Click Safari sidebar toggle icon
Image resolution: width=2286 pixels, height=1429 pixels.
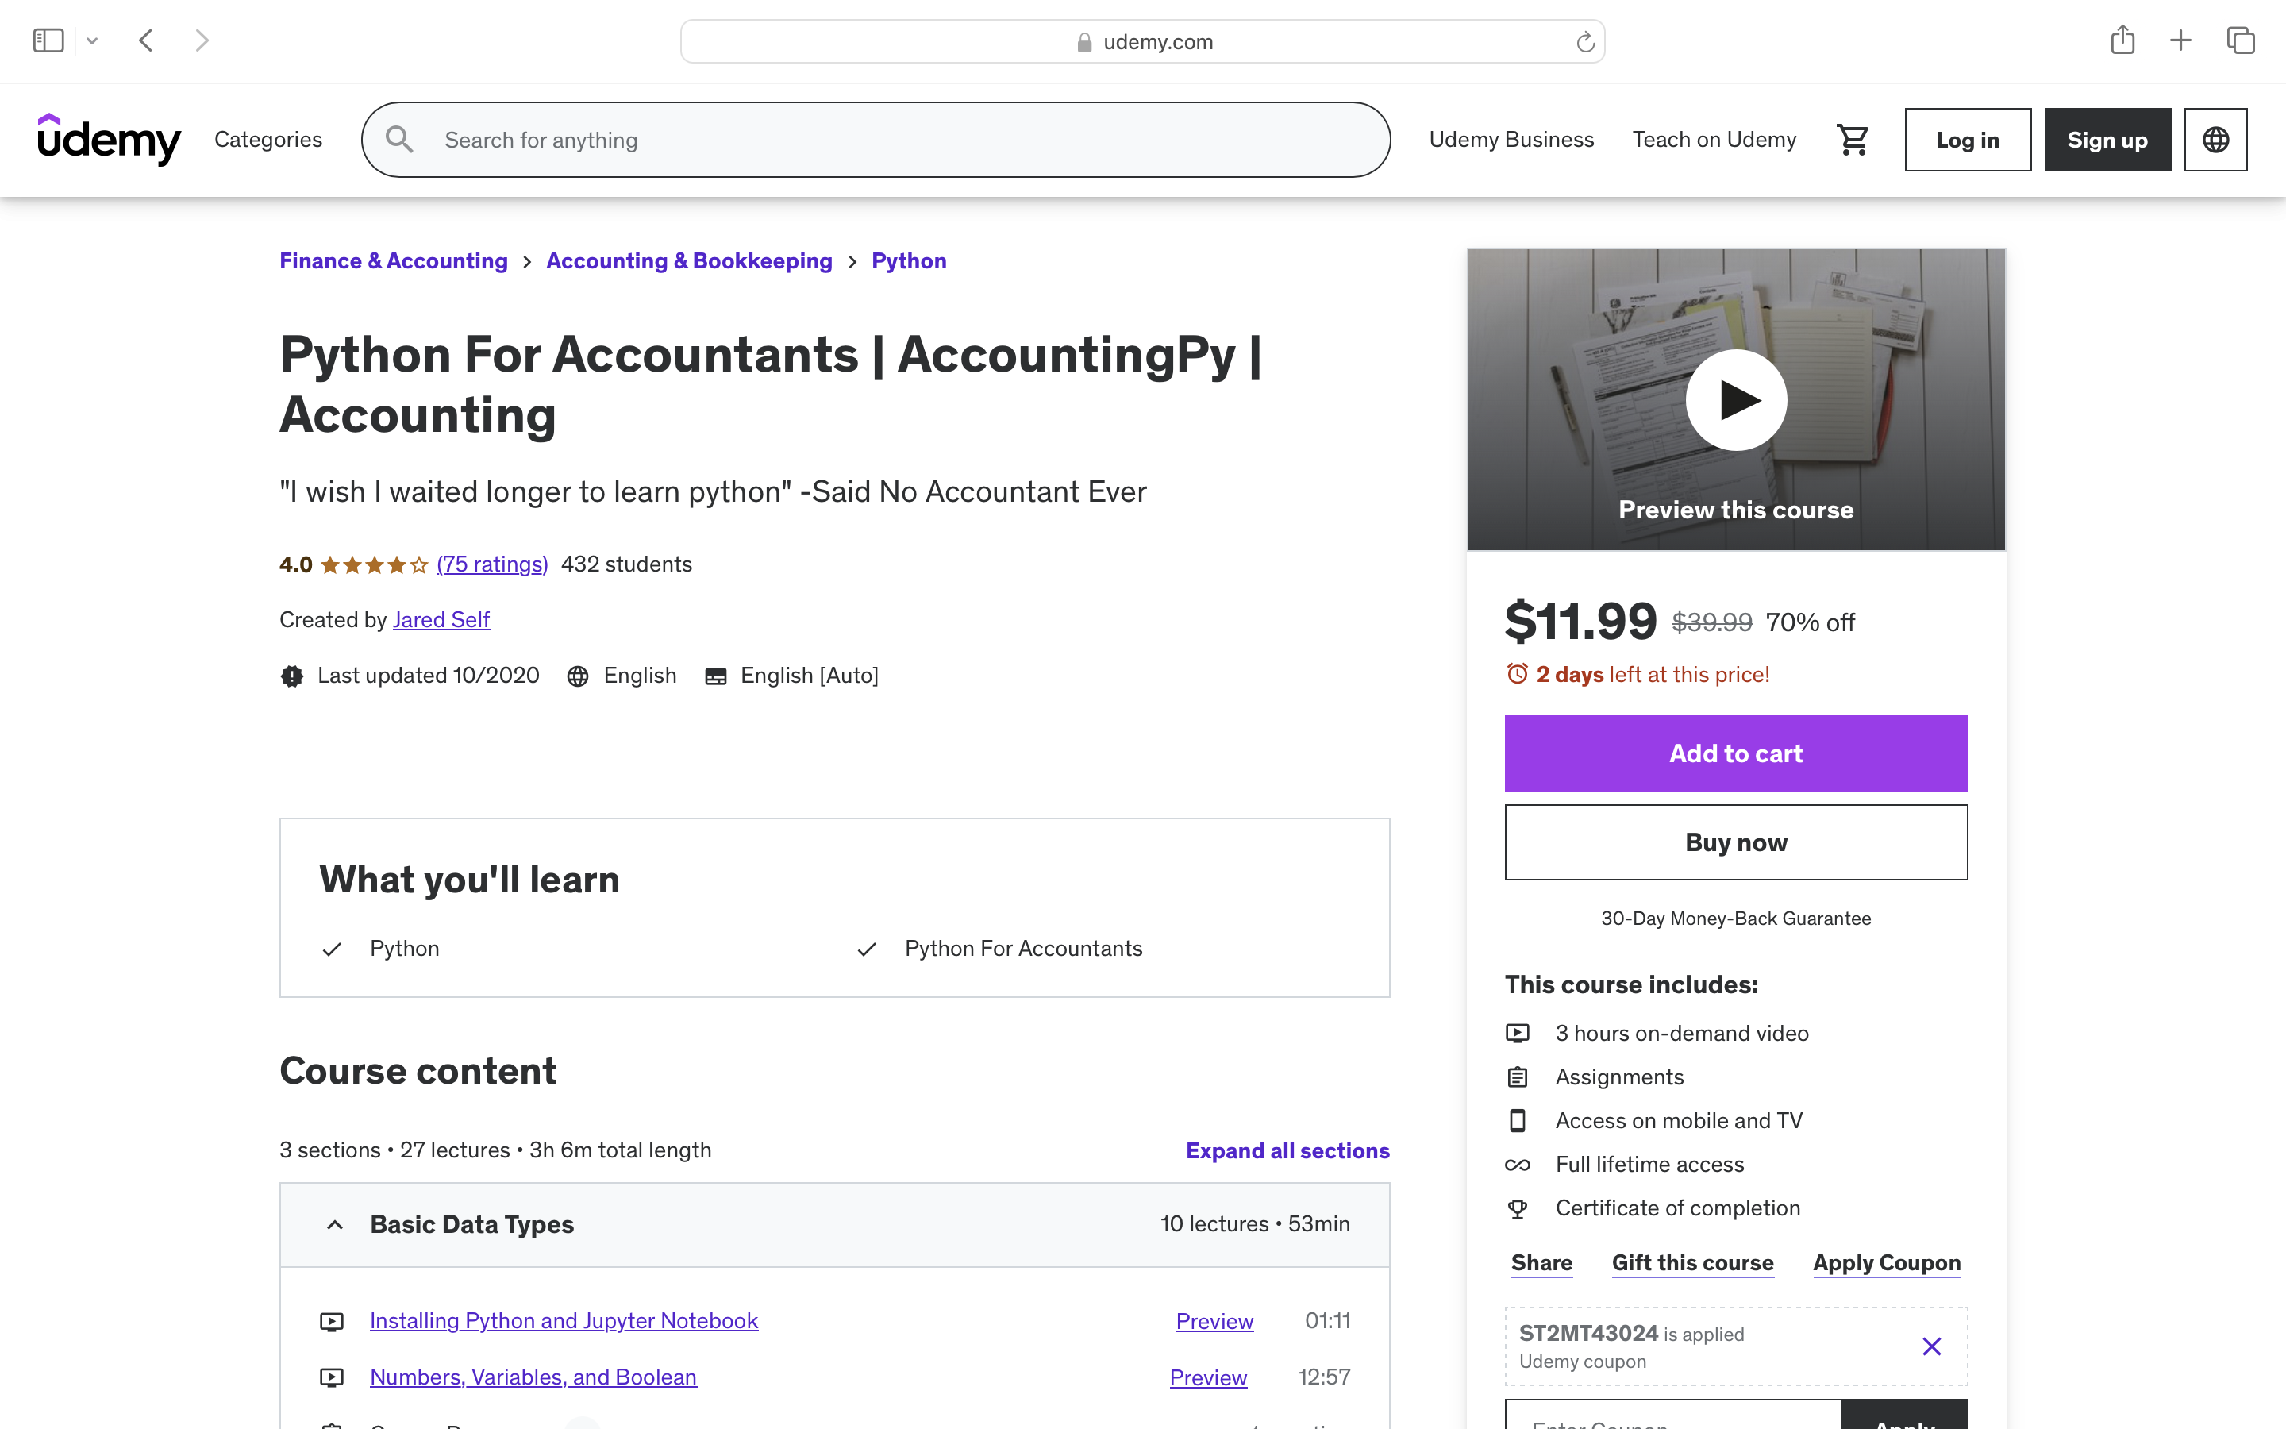[x=48, y=40]
